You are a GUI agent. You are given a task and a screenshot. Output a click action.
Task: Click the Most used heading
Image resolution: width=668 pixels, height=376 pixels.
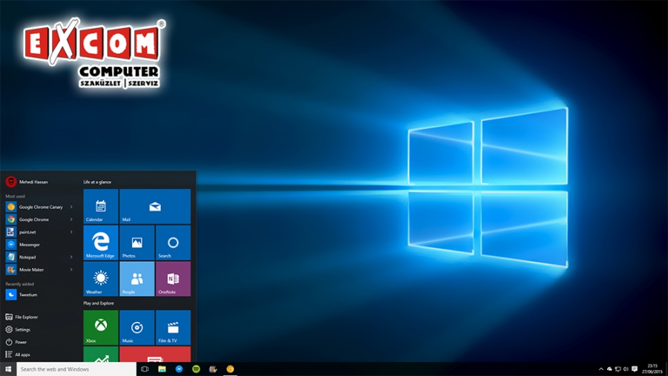15,197
